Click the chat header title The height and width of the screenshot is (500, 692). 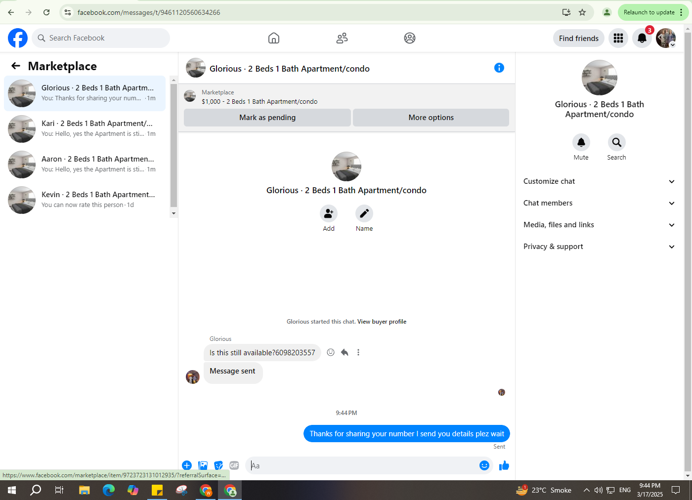(290, 69)
